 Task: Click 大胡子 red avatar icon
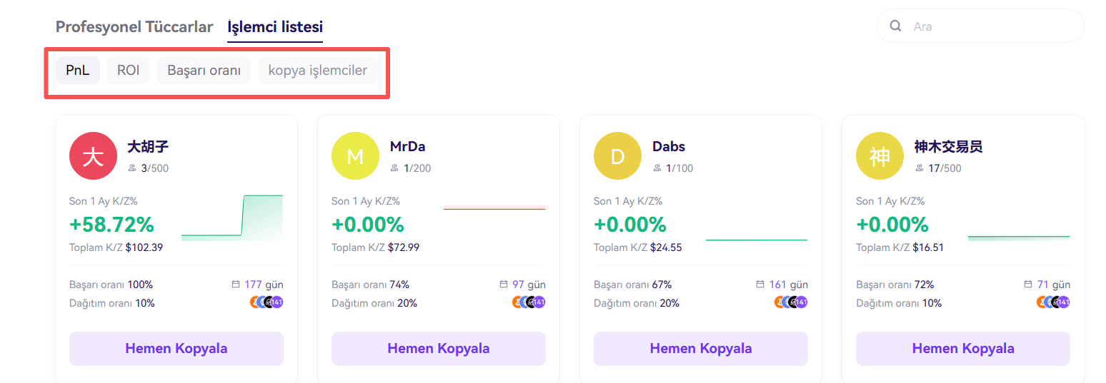pyautogui.click(x=93, y=156)
